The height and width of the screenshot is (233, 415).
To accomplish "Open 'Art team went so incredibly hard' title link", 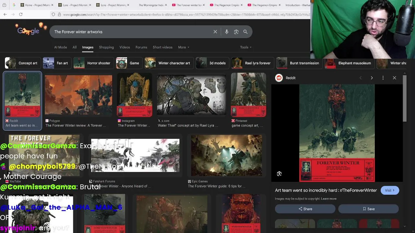I will pos(326,190).
